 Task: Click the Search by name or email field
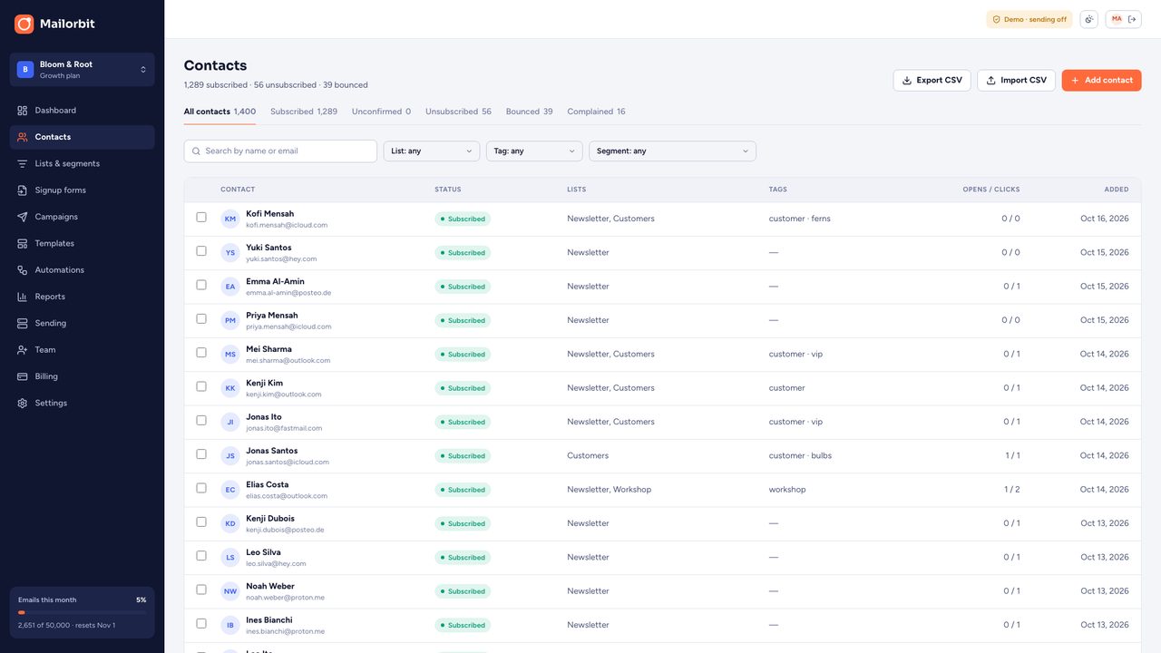point(280,151)
